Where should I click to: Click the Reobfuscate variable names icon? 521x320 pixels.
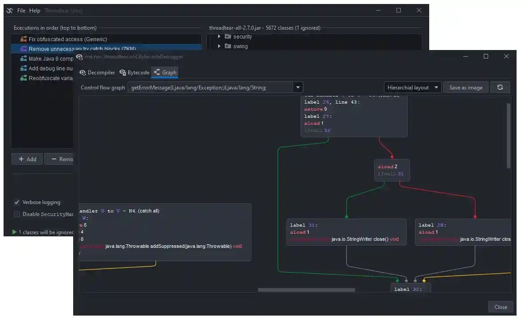pyautogui.click(x=23, y=78)
